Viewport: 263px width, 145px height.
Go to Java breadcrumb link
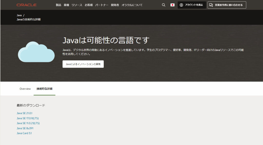coord(19,15)
